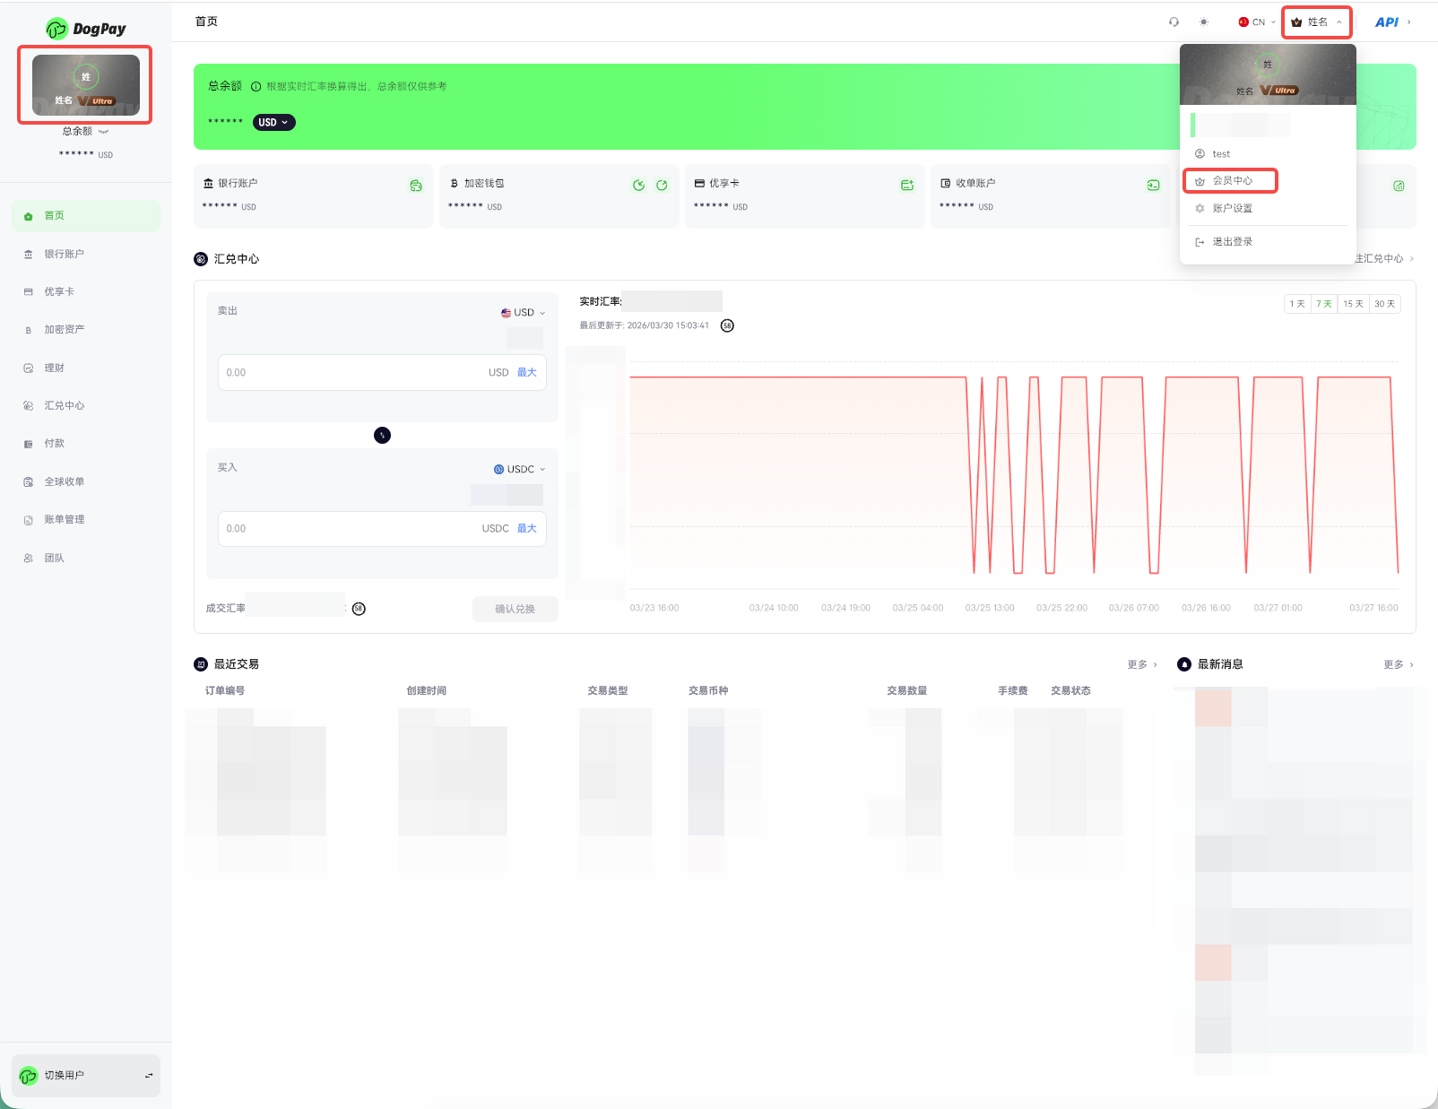Click the green chart icon right of the account menu
Image resolution: width=1438 pixels, height=1109 pixels.
(x=1399, y=186)
